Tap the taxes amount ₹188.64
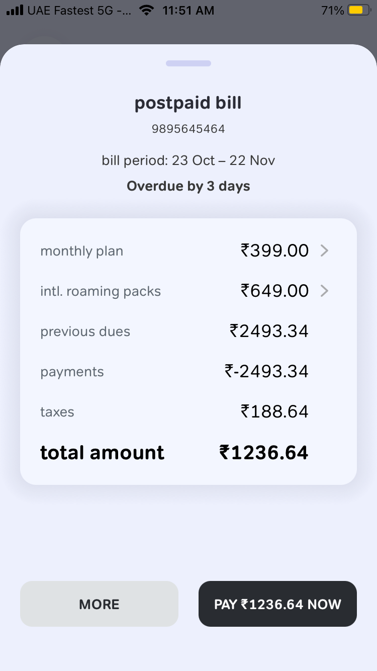 pos(274,411)
